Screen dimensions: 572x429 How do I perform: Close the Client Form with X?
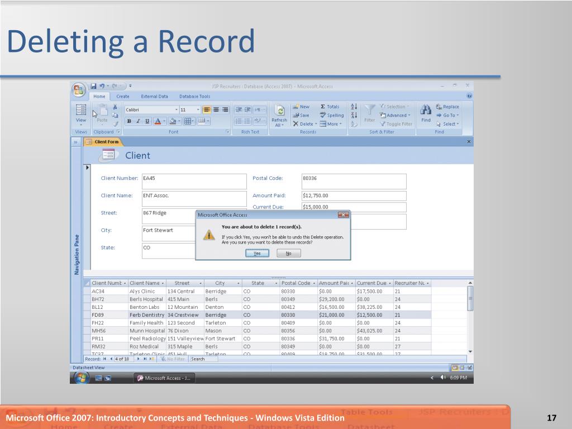click(x=469, y=141)
